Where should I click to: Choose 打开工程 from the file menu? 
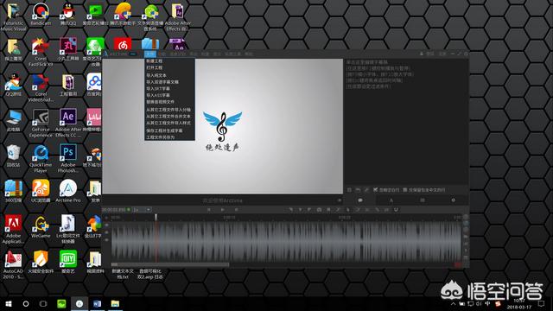155,67
